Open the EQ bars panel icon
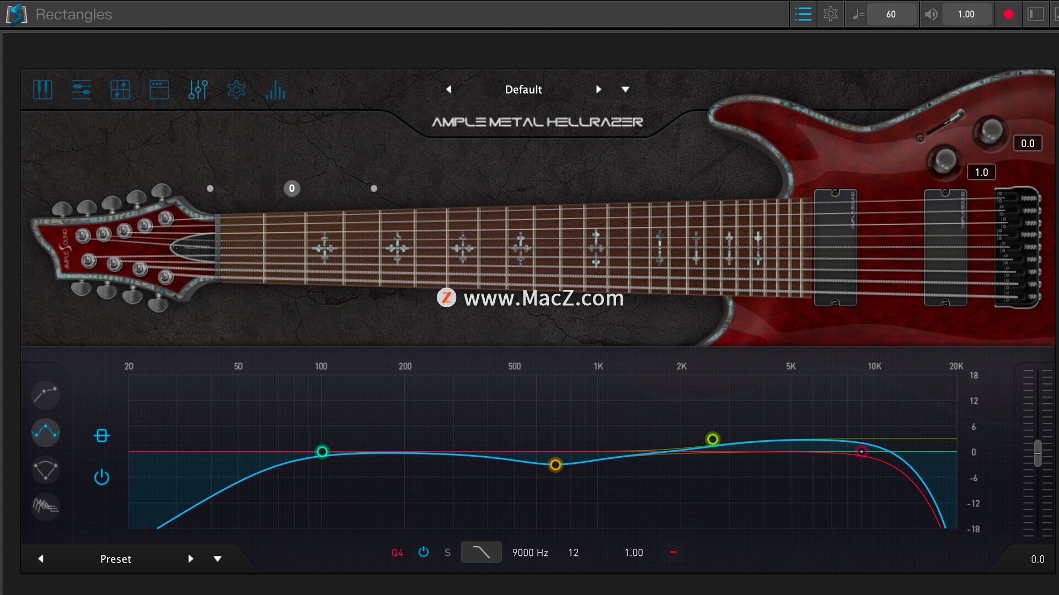 click(275, 90)
